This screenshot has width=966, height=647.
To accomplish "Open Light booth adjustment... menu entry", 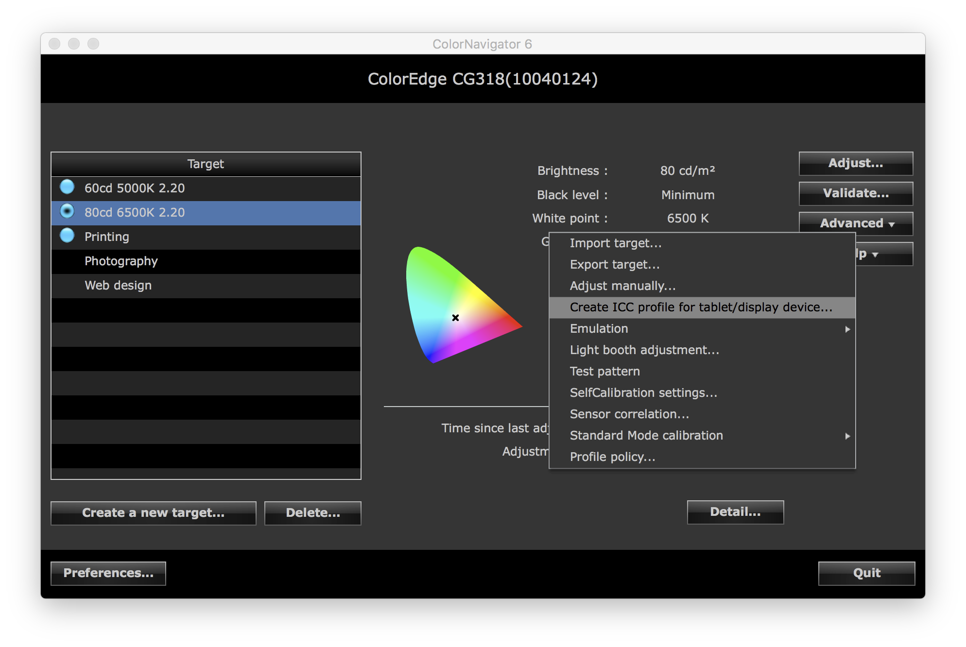I will (702, 350).
